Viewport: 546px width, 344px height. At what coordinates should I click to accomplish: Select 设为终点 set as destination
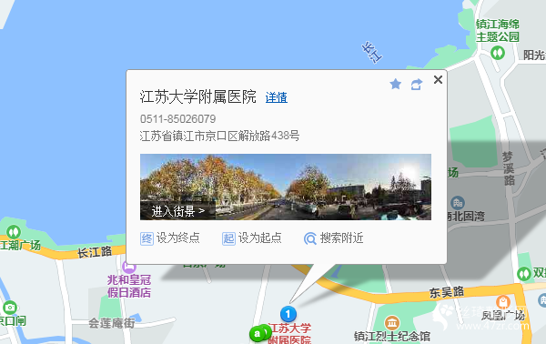click(x=170, y=238)
